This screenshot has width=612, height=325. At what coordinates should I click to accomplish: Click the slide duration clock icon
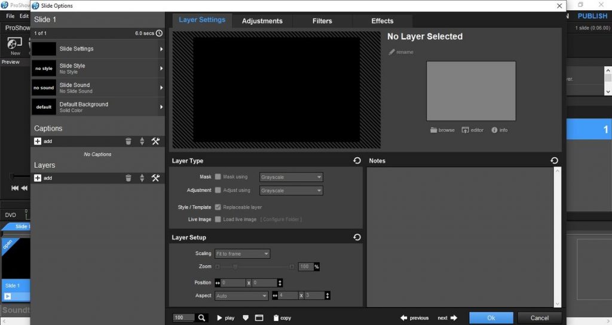point(159,33)
